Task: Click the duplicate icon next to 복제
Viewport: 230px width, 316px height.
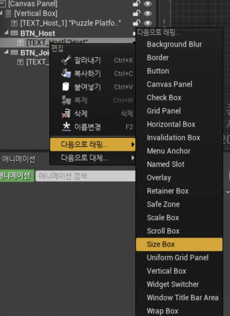Action: point(66,100)
